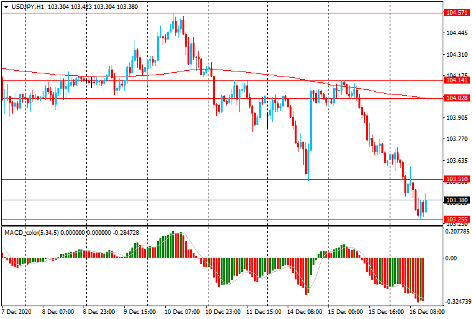Click the MACD scale value 0.207785

pyautogui.click(x=457, y=232)
